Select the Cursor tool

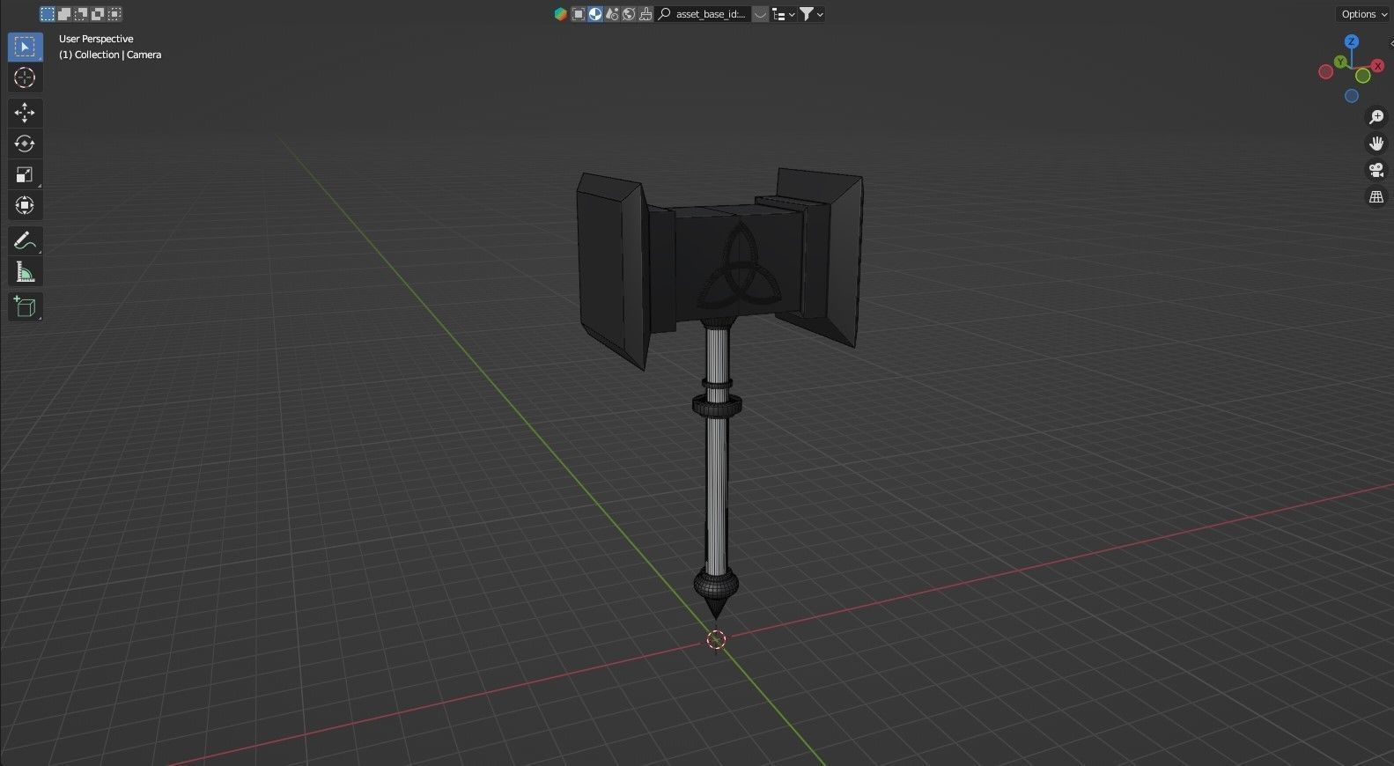[25, 77]
